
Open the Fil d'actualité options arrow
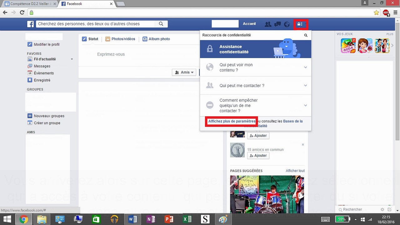(x=72, y=59)
